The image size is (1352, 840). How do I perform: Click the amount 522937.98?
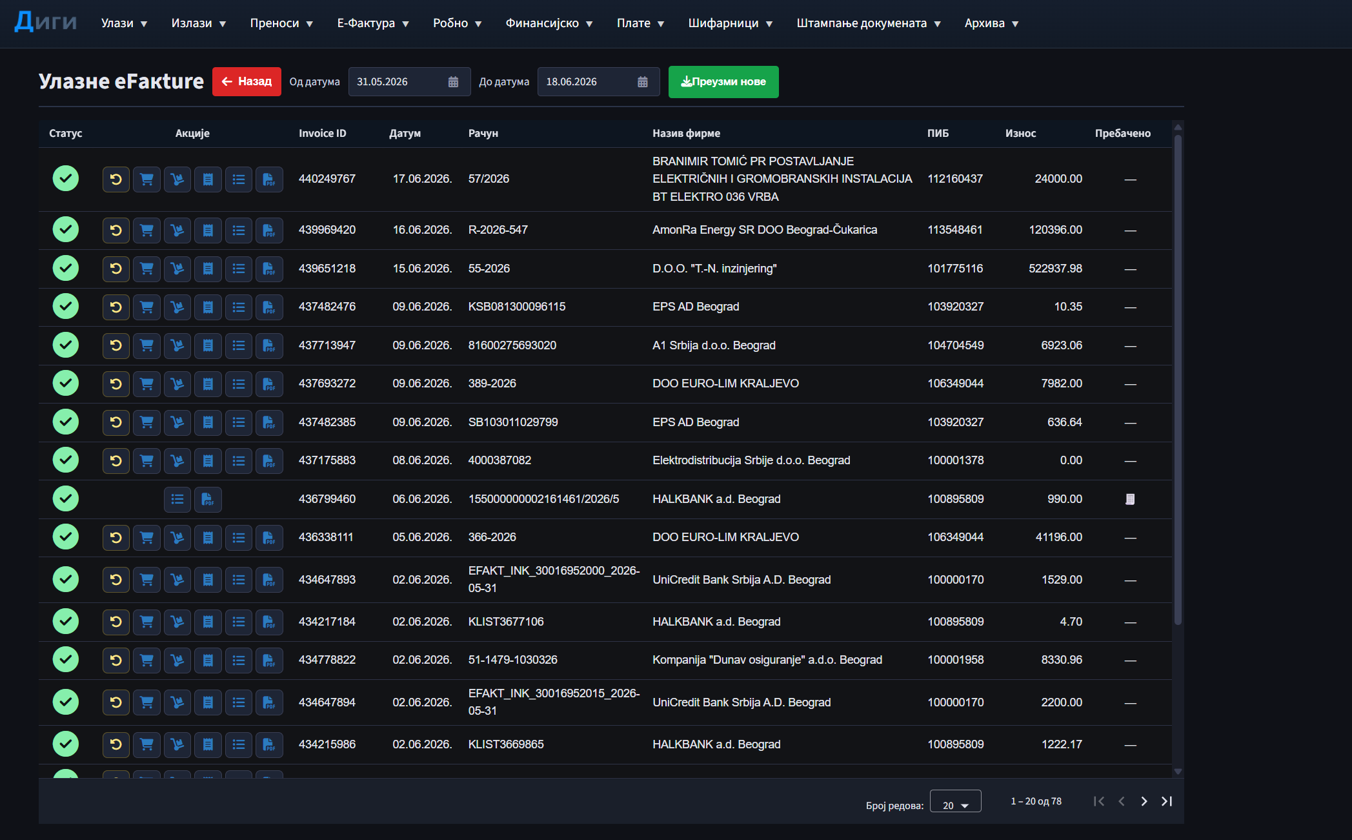1055,269
